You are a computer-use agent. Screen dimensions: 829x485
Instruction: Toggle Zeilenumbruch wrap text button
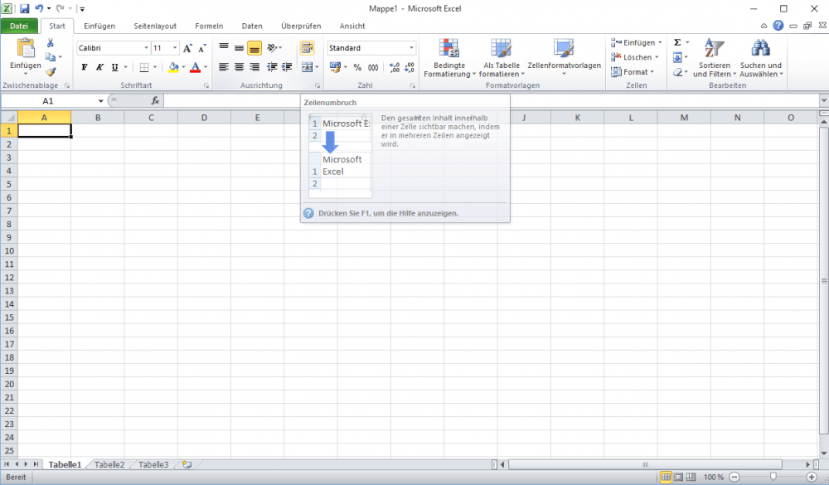click(308, 48)
